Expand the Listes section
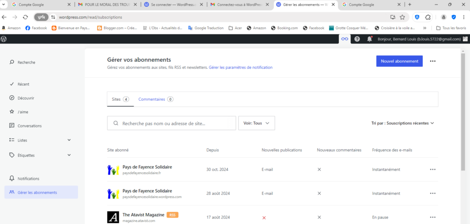The width and height of the screenshot is (470, 224). [69, 140]
